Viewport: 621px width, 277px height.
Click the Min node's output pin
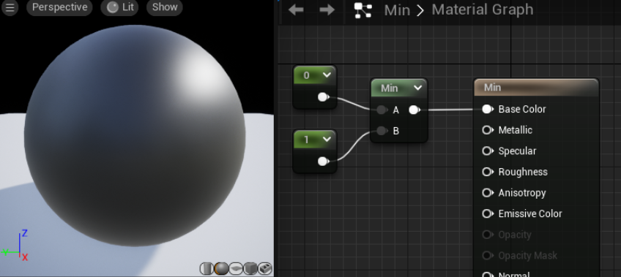[414, 110]
